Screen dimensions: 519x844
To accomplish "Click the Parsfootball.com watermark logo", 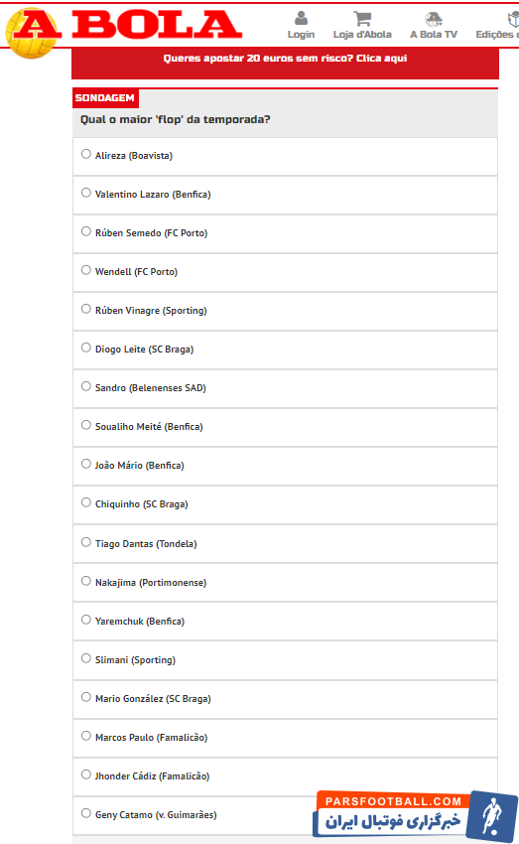I will coord(415,815).
